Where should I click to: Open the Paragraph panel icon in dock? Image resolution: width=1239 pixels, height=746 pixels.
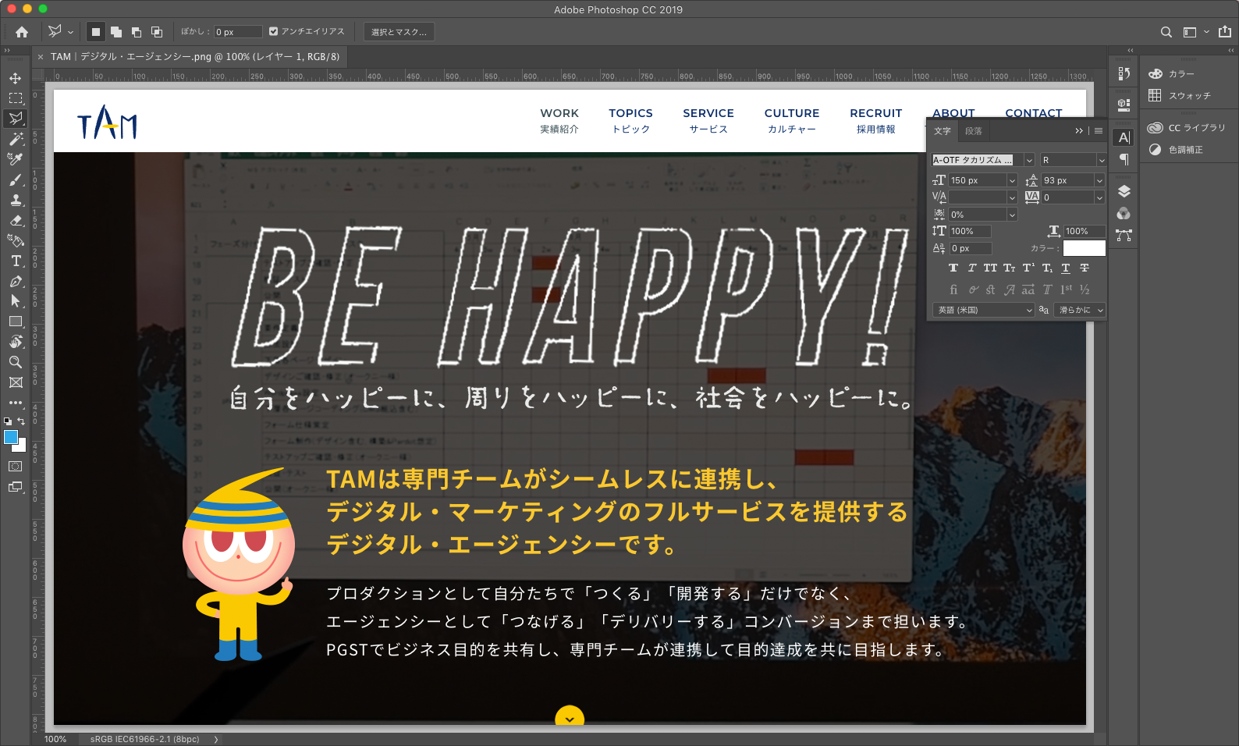pyautogui.click(x=1124, y=159)
